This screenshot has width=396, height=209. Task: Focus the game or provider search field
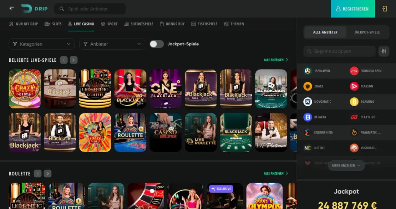tap(90, 9)
